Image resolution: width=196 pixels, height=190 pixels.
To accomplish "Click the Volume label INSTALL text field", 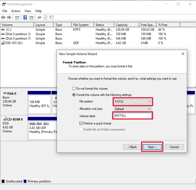I will pyautogui.click(x=132, y=116).
